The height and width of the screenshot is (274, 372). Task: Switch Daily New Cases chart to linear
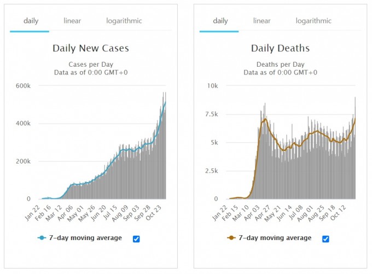pos(72,21)
